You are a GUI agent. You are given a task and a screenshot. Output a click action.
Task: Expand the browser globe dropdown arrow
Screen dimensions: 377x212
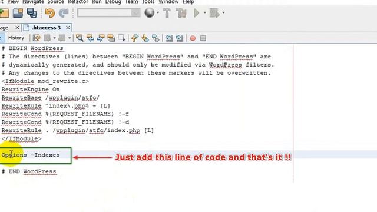click(158, 13)
